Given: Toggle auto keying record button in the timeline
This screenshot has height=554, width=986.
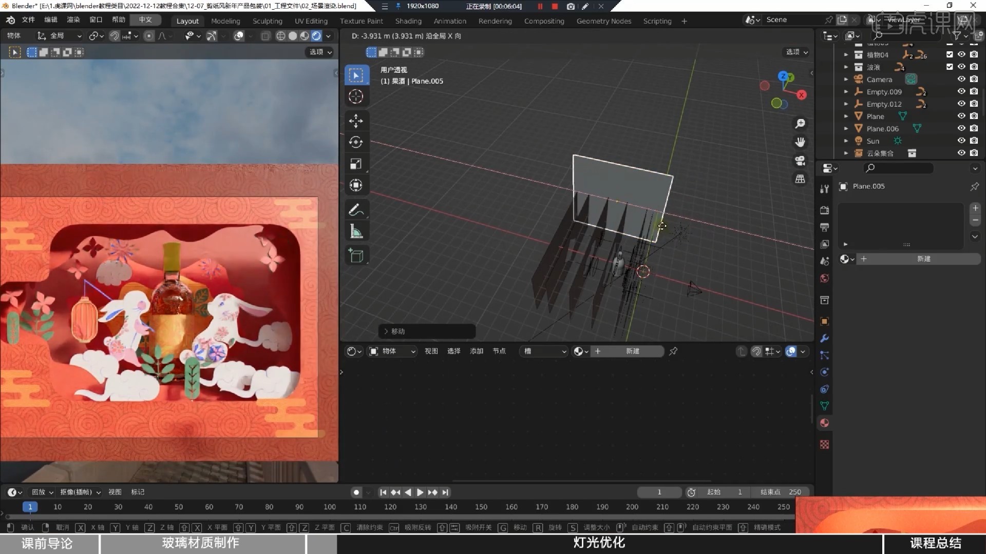Looking at the screenshot, I should point(356,492).
